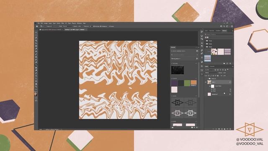Select the blue striped pattern thumbnail
Screen dimensions: 268x151
pos(208,58)
